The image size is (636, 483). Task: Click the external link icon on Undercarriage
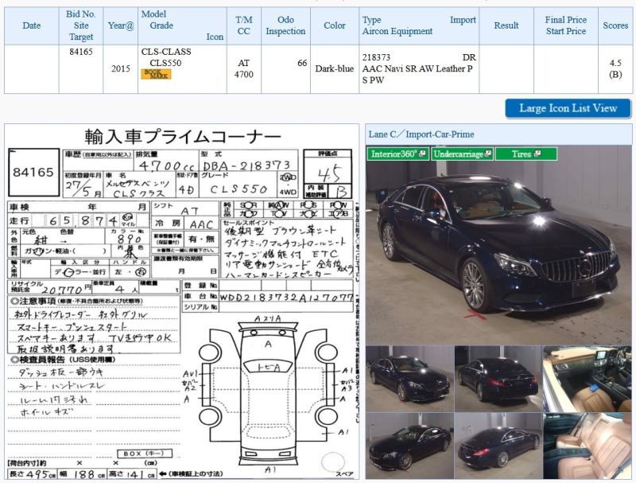[x=488, y=154]
